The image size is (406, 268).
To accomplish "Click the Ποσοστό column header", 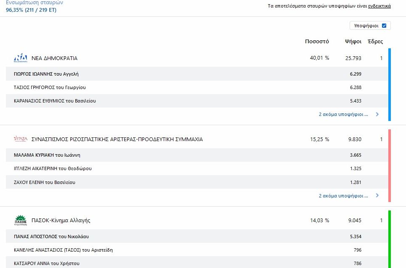I will tap(317, 42).
